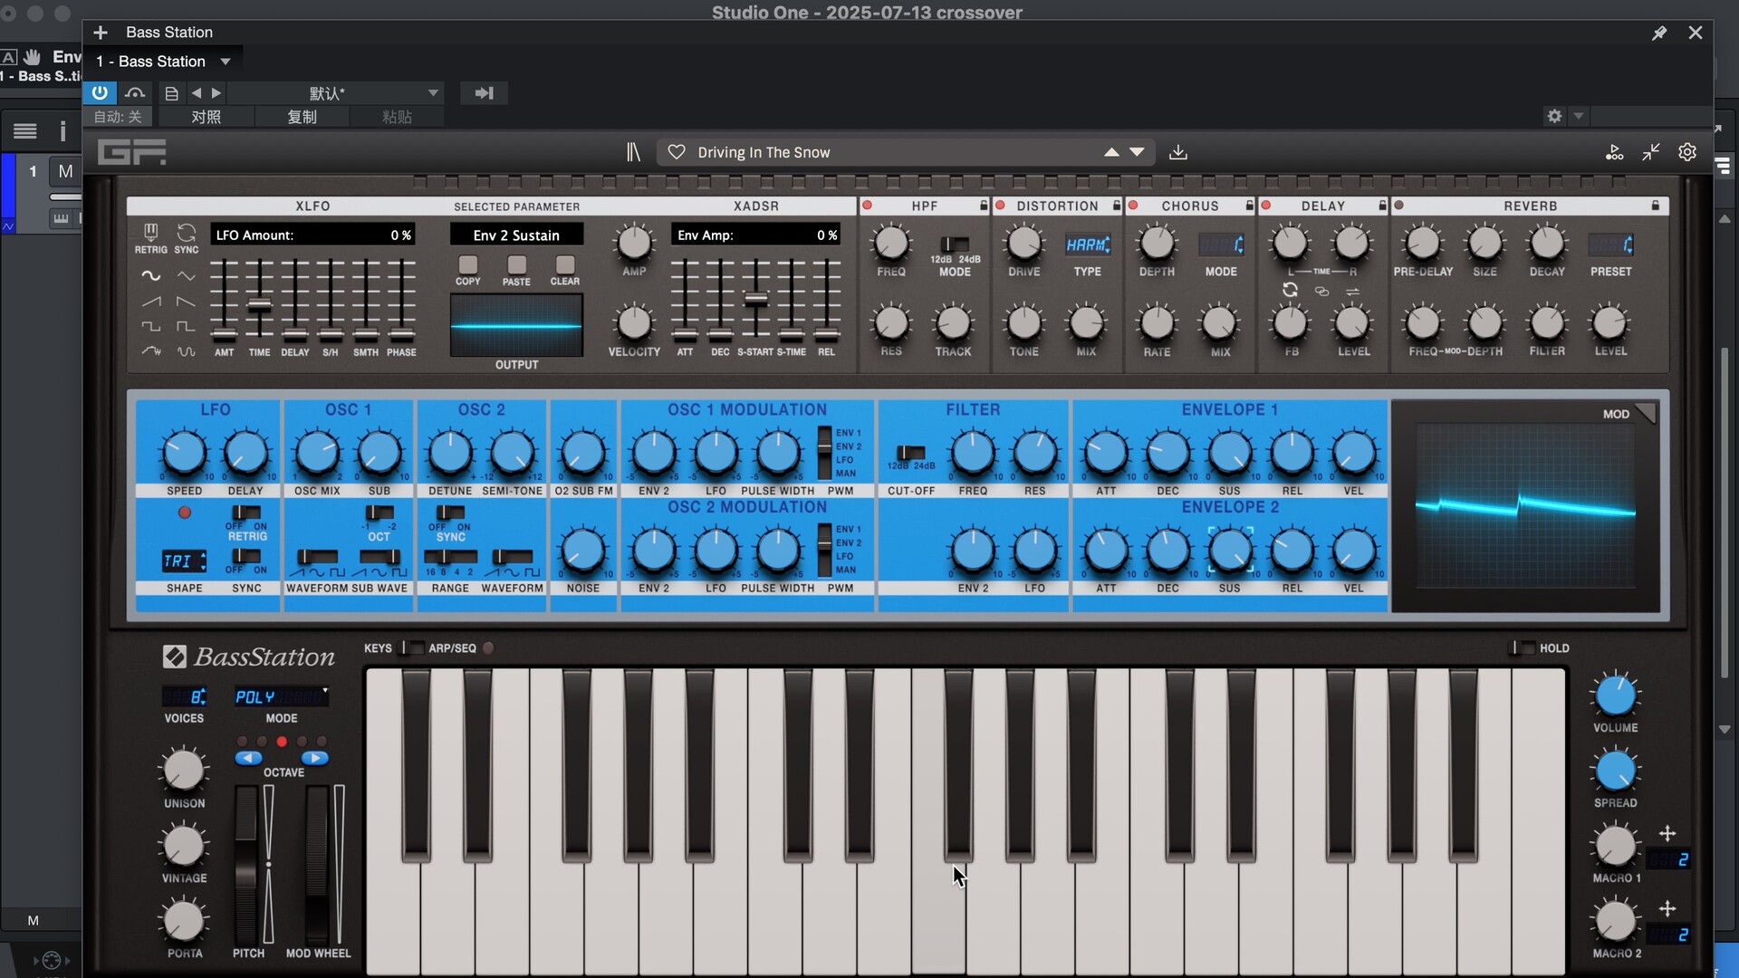Click the delay ping-pong arrows icon

point(1352,291)
